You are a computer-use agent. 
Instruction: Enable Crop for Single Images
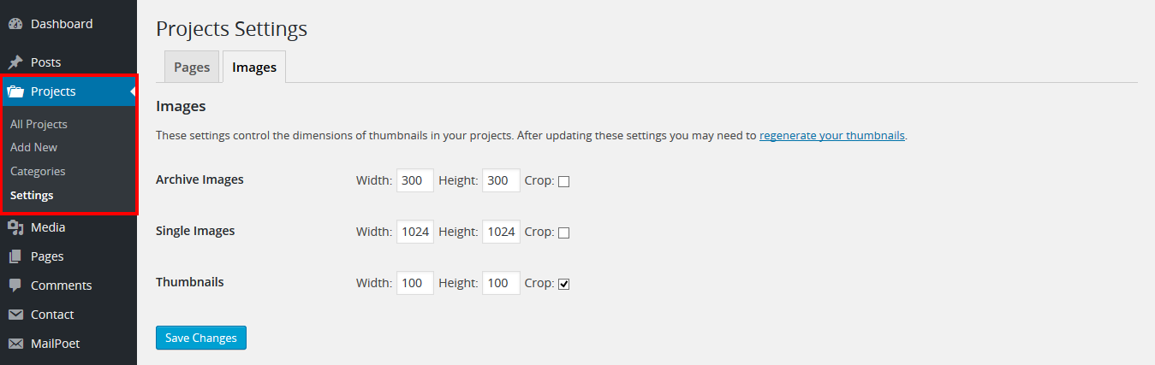(x=563, y=233)
